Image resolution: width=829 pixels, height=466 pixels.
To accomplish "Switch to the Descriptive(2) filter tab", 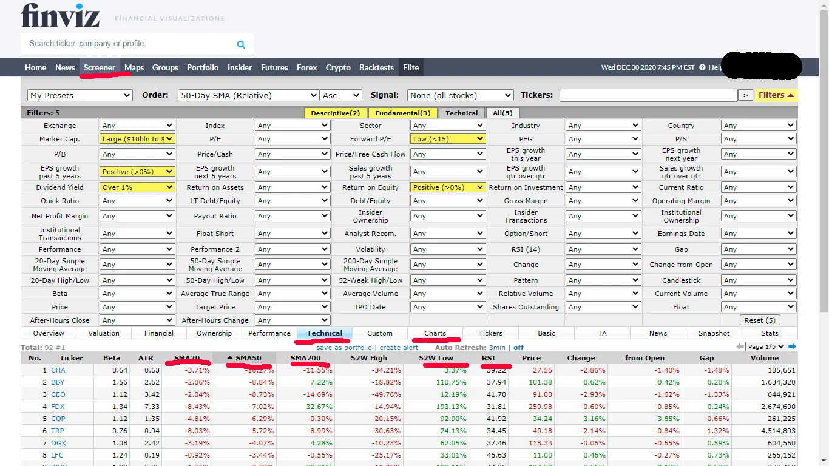I will (336, 113).
